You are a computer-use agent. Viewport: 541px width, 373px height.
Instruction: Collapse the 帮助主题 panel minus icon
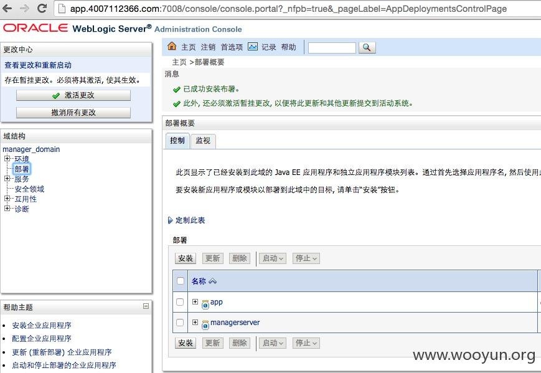tap(146, 306)
